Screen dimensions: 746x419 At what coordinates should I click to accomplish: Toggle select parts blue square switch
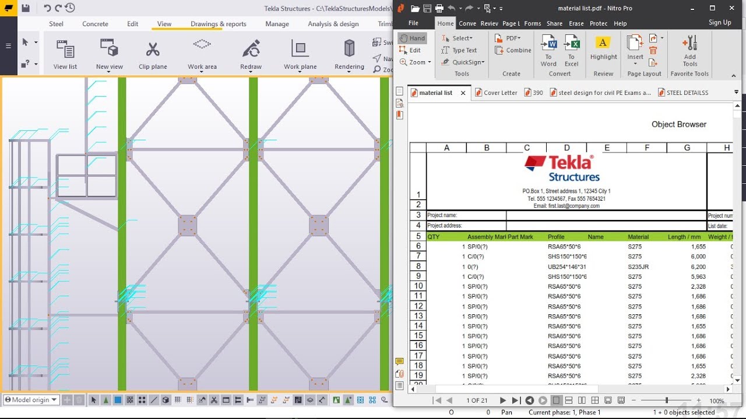coord(118,400)
